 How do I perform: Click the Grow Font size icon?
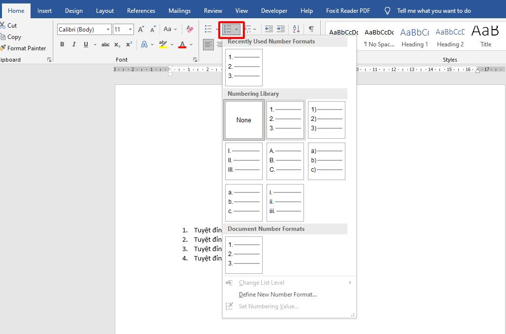point(141,30)
